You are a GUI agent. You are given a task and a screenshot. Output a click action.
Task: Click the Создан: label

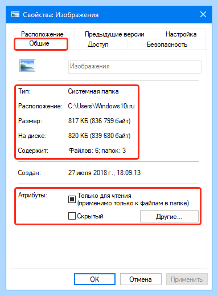30,173
